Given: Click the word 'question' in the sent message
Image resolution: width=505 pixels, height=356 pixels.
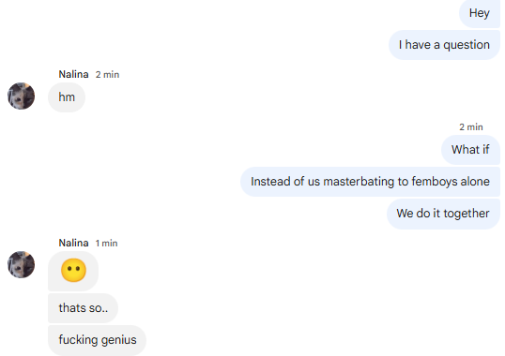Looking at the screenshot, I should pyautogui.click(x=467, y=45).
